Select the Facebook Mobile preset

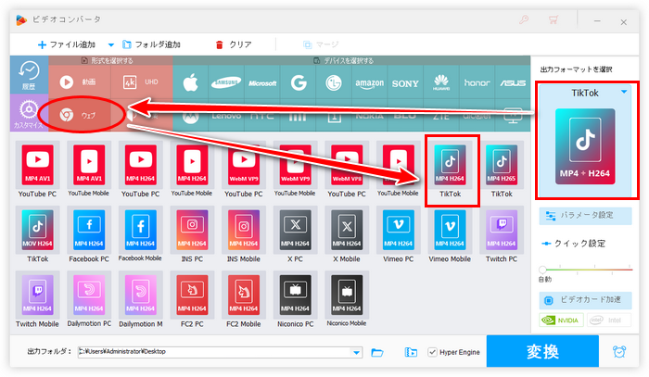point(140,234)
